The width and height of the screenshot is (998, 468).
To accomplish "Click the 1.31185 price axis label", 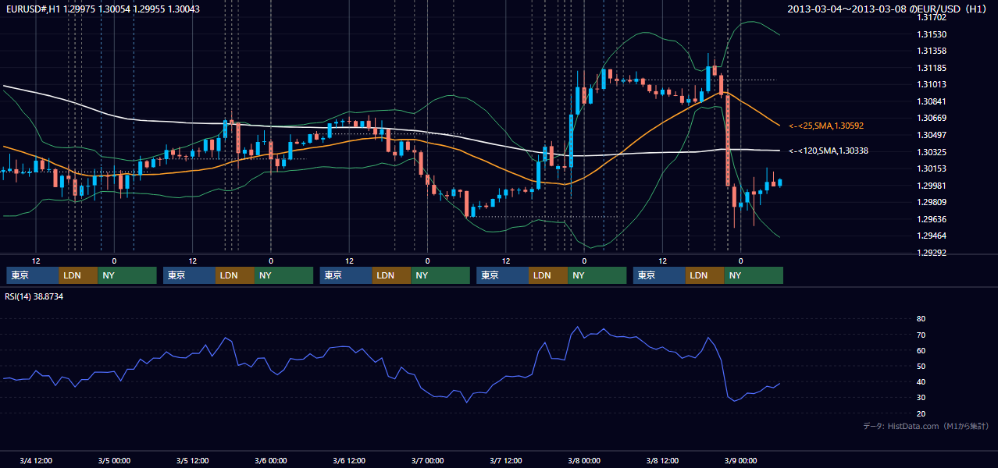I will coord(932,68).
